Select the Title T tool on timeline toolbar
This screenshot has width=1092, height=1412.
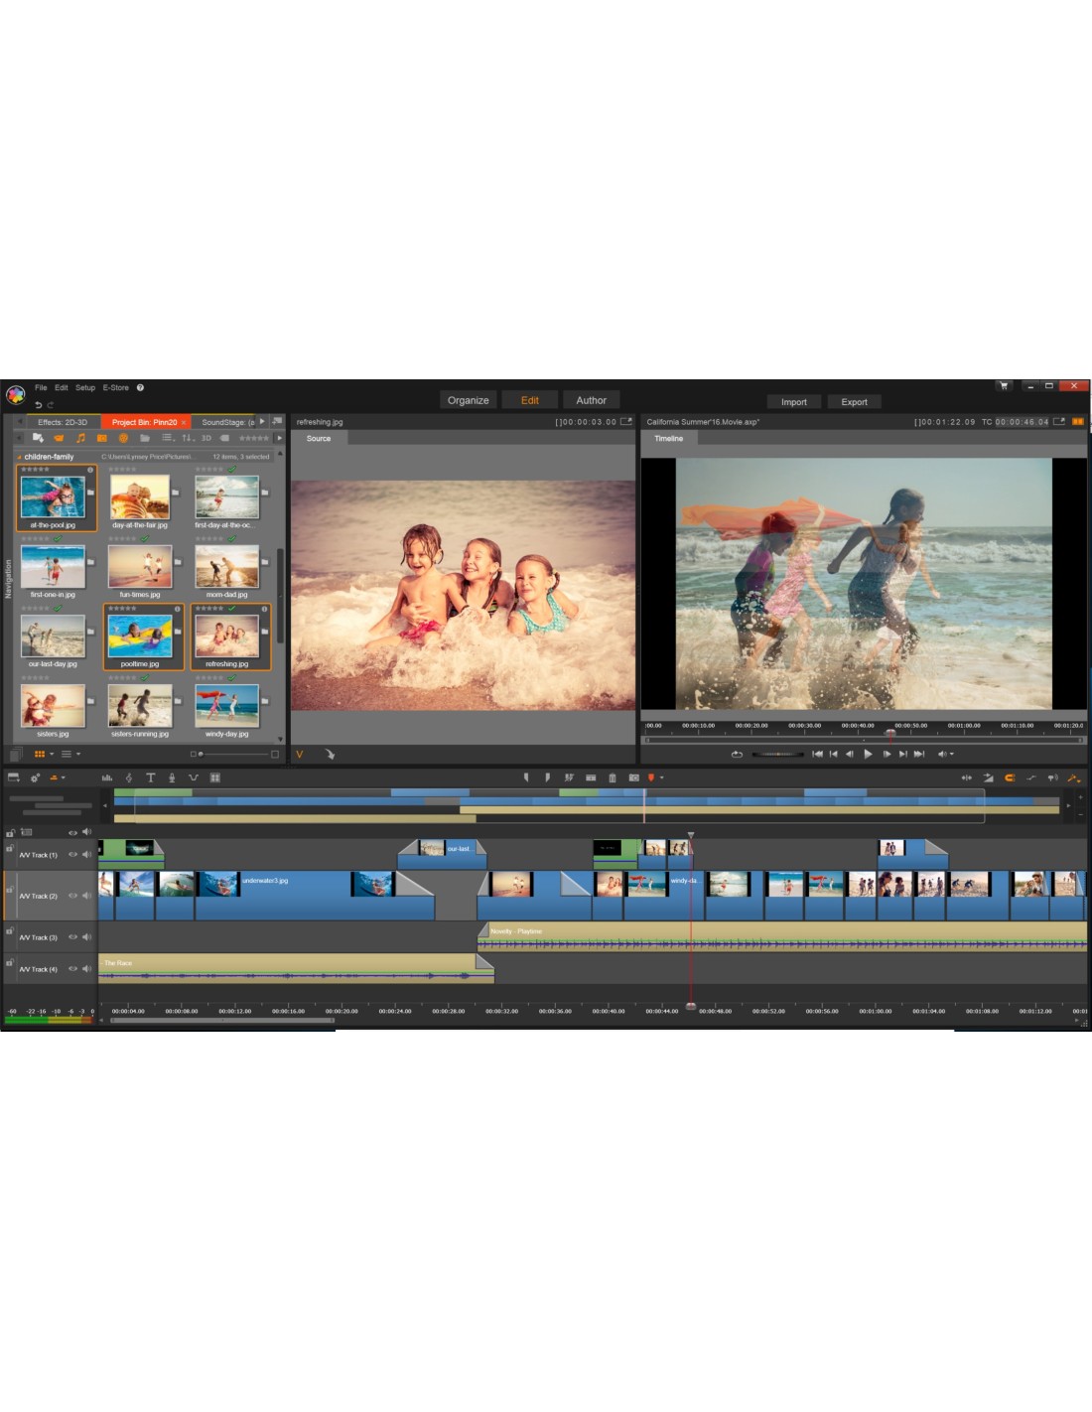(150, 777)
